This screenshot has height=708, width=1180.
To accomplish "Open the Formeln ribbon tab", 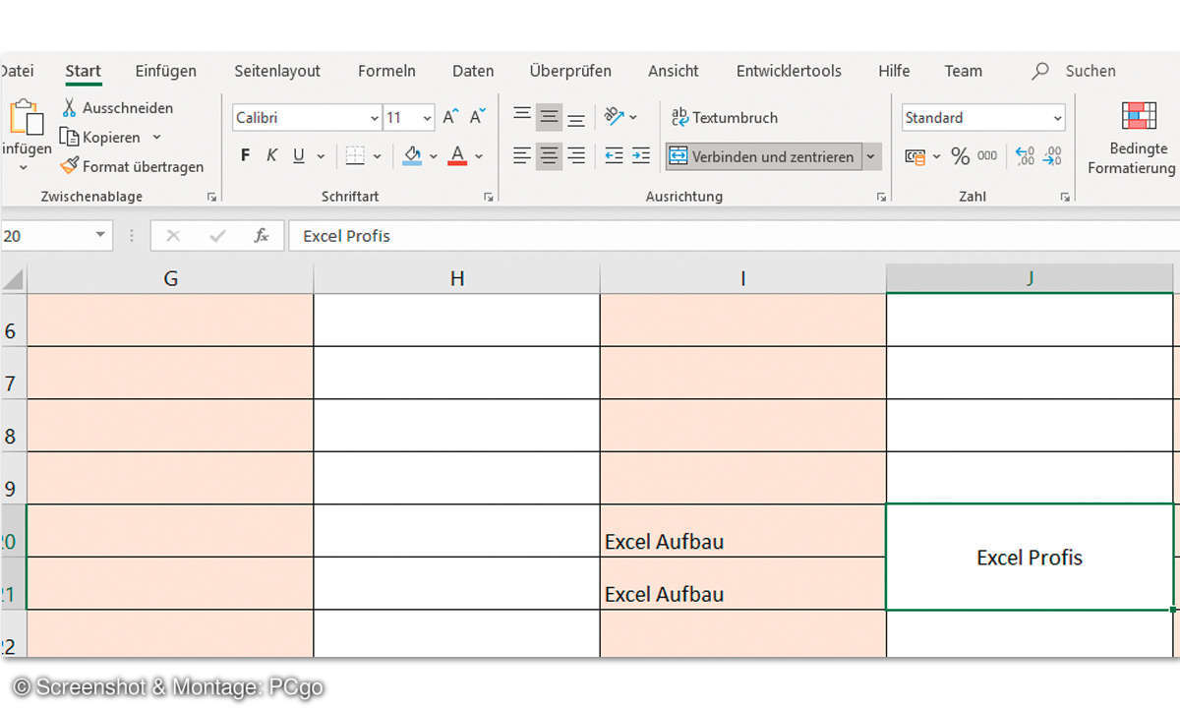I will tap(386, 71).
